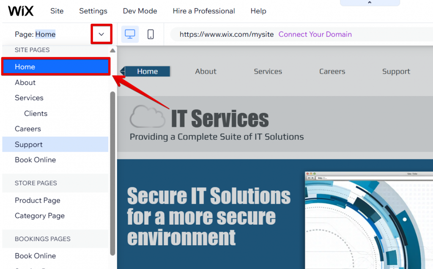Open the Page: Home dropdown arrow
Viewport: 433px width, 269px height.
coord(101,34)
